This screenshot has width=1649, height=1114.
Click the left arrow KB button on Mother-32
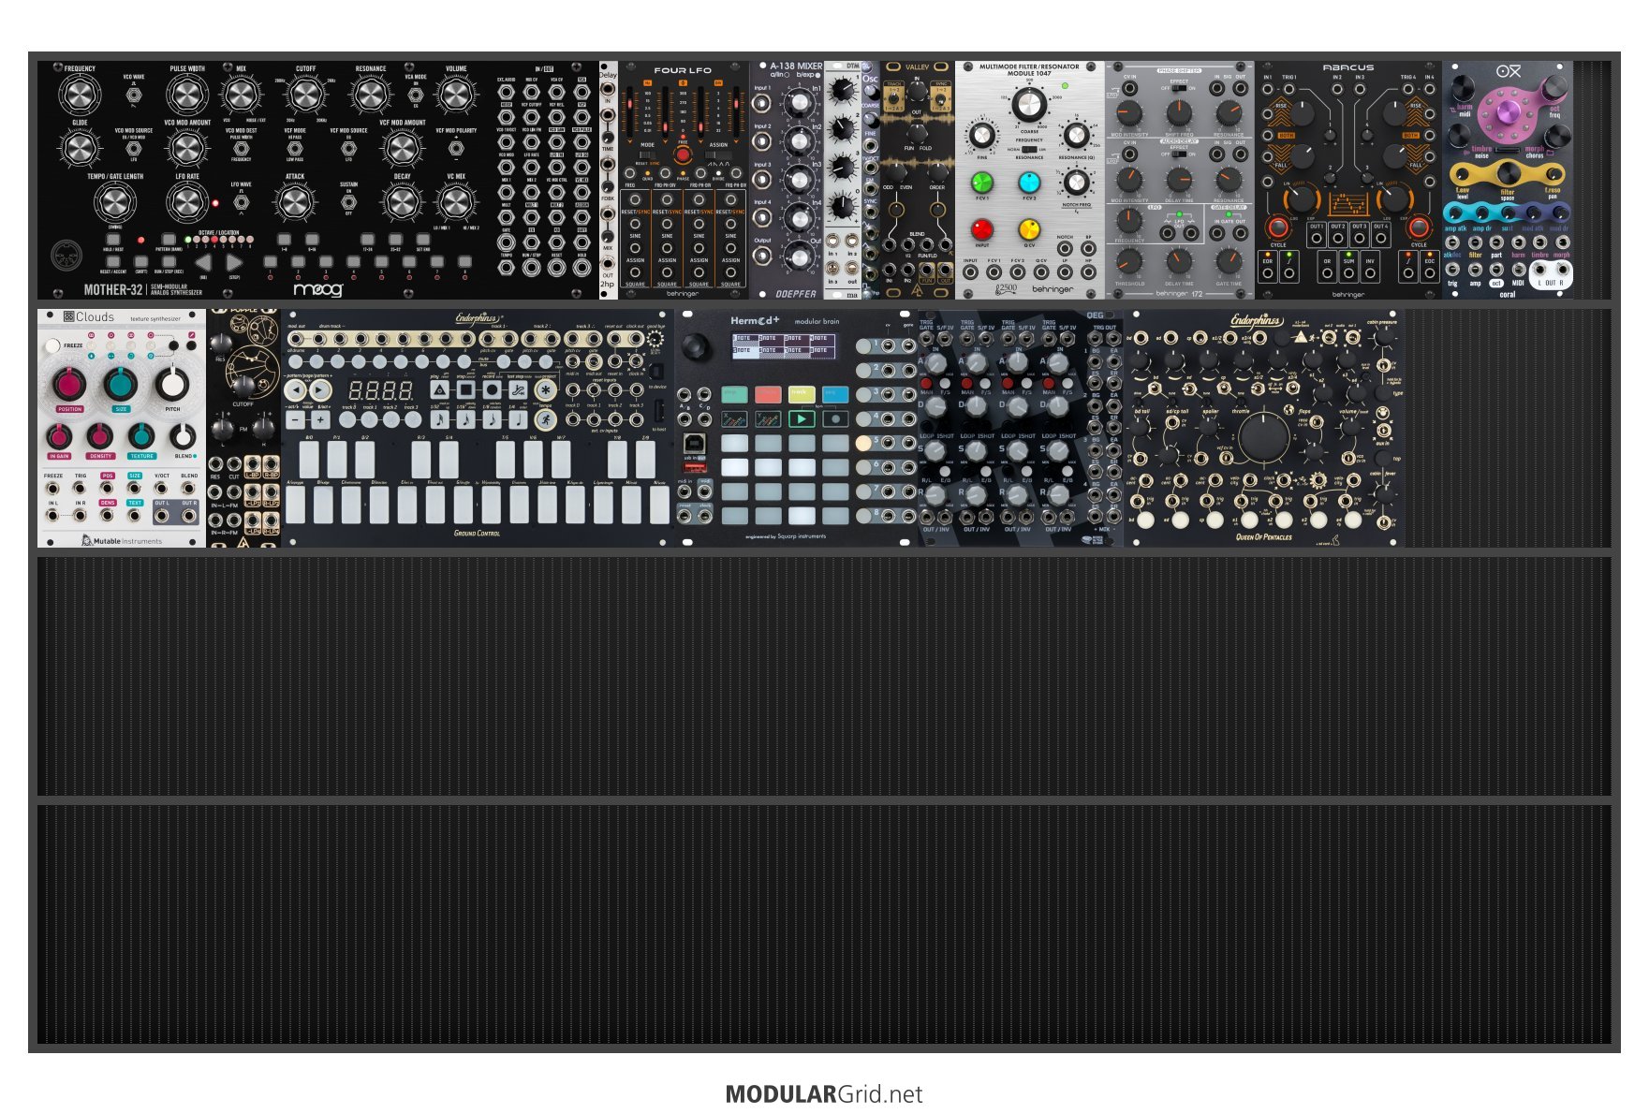pyautogui.click(x=203, y=263)
